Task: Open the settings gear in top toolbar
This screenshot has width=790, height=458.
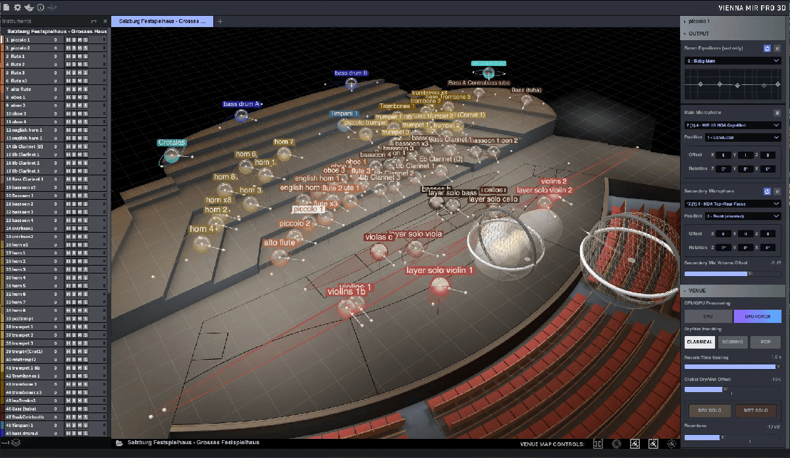Action: pyautogui.click(x=18, y=7)
